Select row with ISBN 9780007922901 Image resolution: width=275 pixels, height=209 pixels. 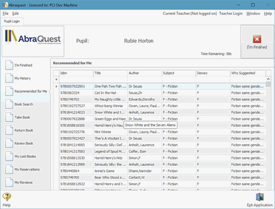(x=162, y=86)
